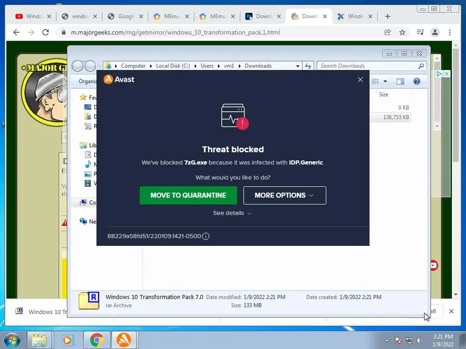Select Local Disk (C:) breadcrumb

[173, 66]
